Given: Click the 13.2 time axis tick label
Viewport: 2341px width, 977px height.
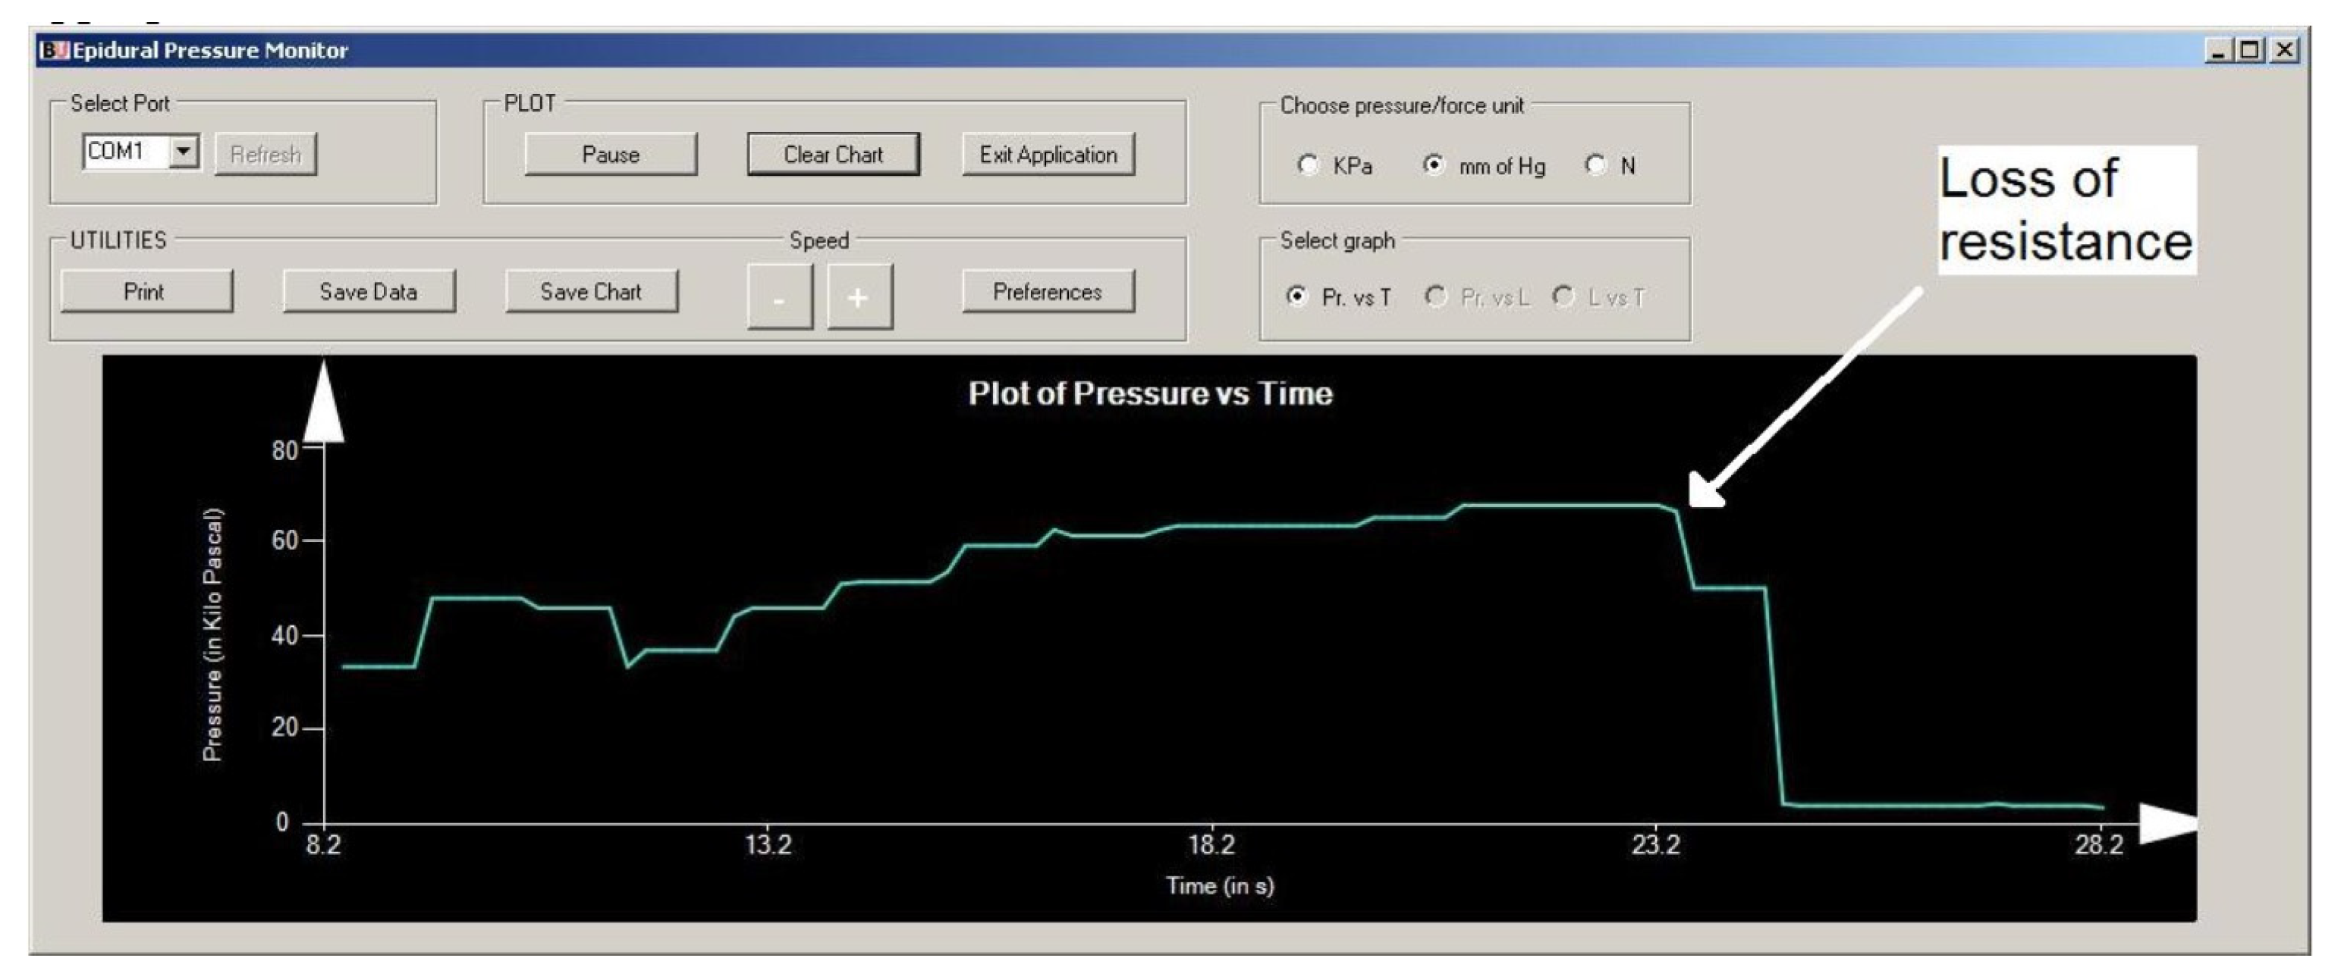Looking at the screenshot, I should click(768, 845).
